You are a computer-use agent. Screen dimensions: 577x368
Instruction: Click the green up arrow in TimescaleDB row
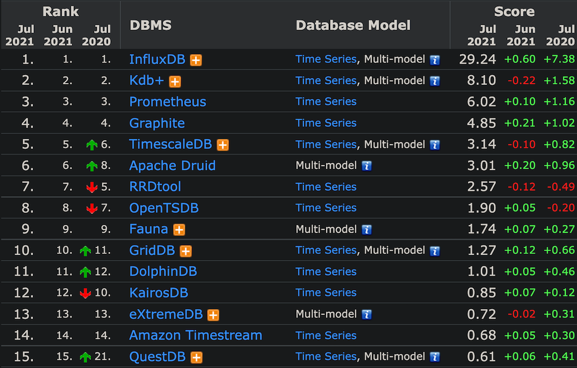(x=92, y=145)
